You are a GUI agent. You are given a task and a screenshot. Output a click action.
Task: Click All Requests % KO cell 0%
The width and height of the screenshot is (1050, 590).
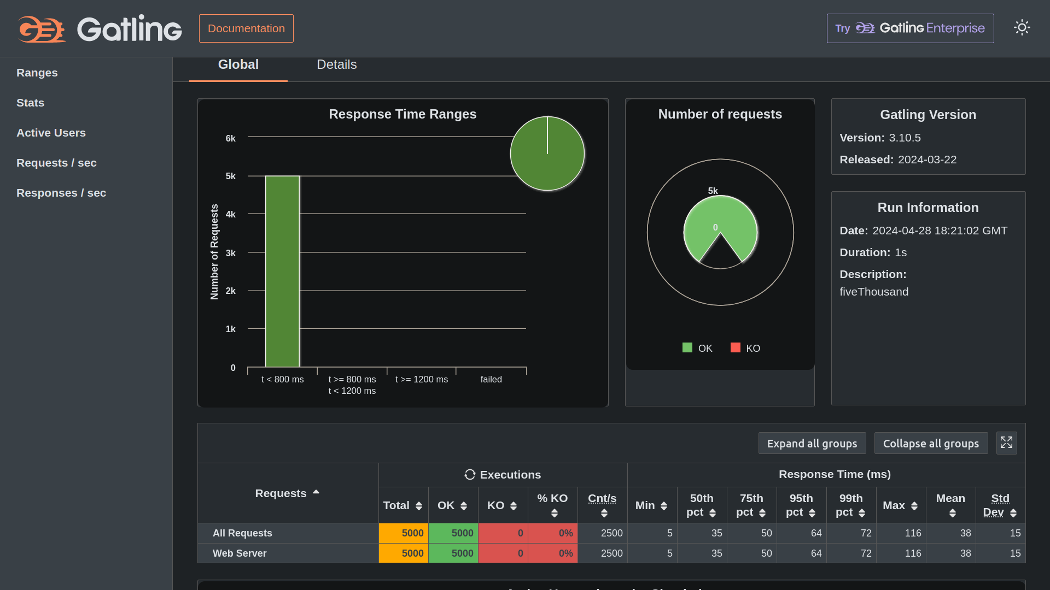[553, 533]
